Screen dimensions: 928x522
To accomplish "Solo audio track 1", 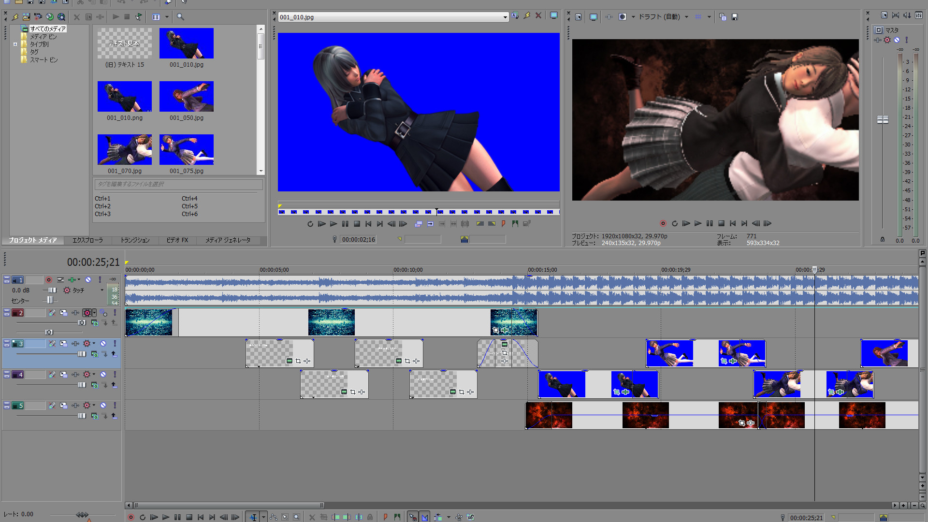I will point(100,280).
